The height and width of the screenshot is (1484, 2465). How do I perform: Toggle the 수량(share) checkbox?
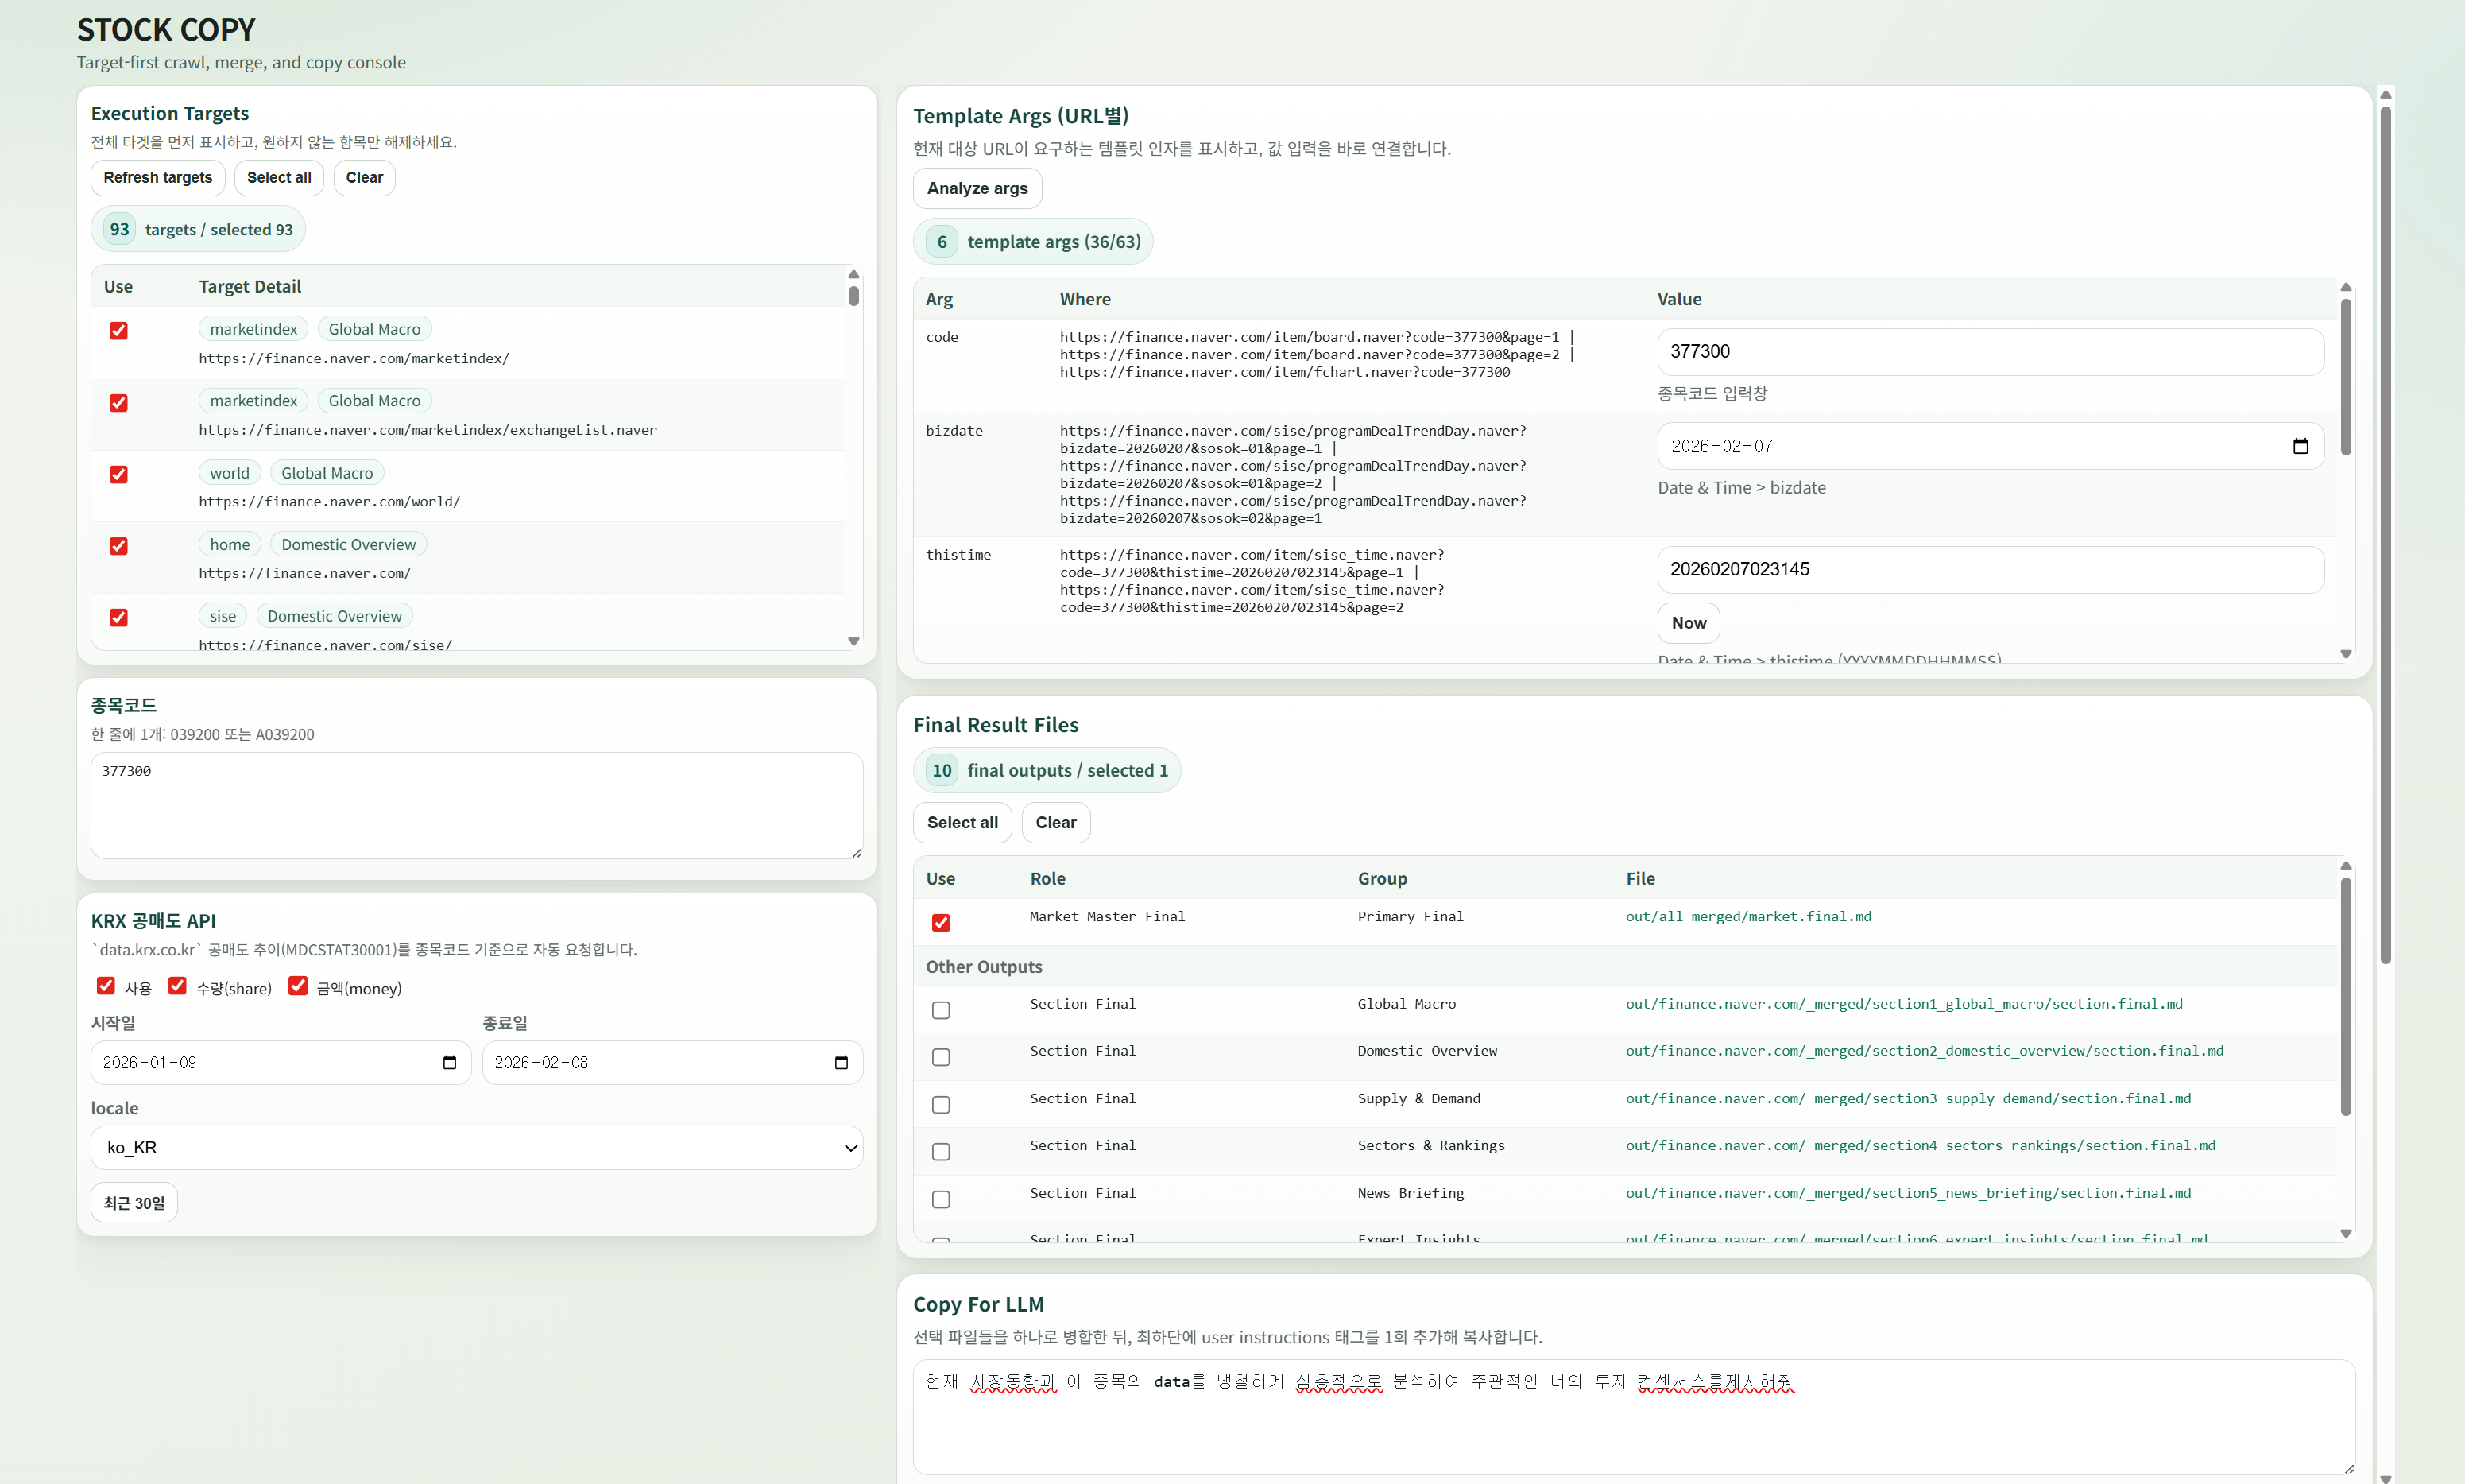[x=178, y=986]
